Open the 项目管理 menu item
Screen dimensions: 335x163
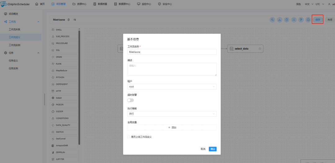(59, 4)
